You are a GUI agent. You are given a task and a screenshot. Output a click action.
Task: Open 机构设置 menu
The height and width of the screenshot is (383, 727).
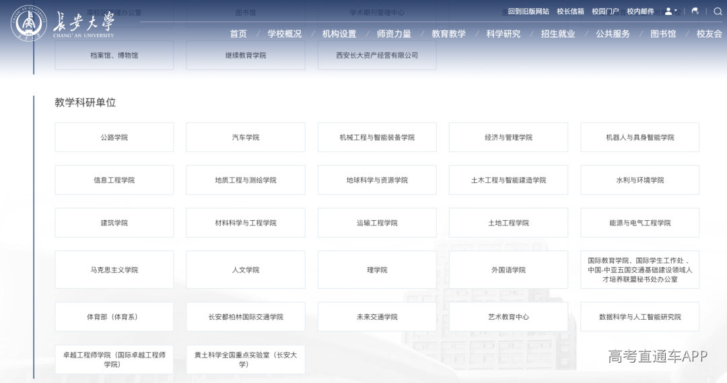pos(339,34)
